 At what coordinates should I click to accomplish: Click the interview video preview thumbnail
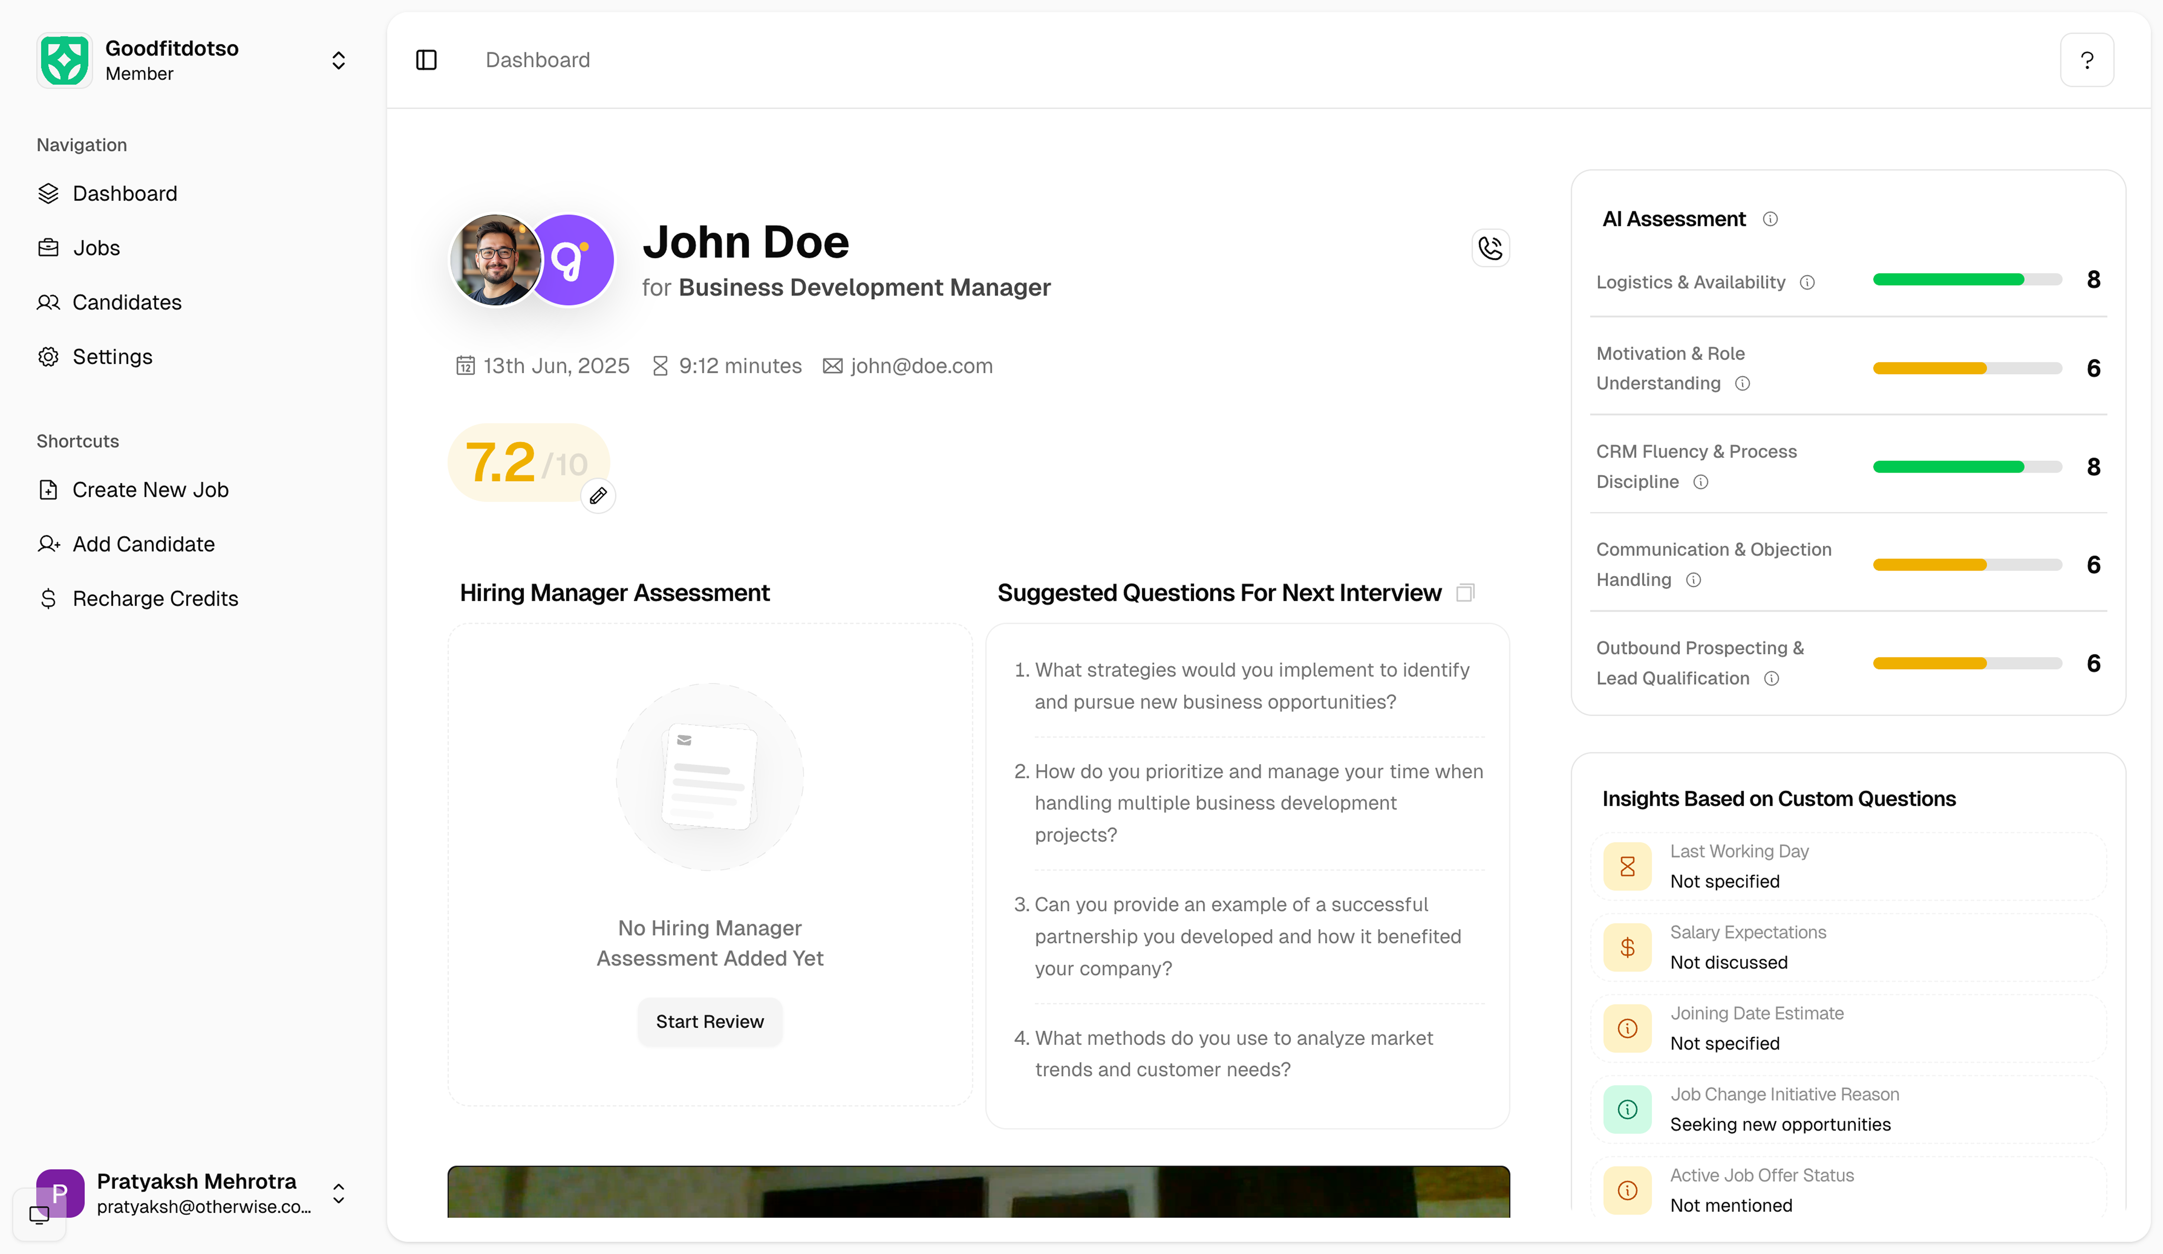click(x=978, y=1191)
